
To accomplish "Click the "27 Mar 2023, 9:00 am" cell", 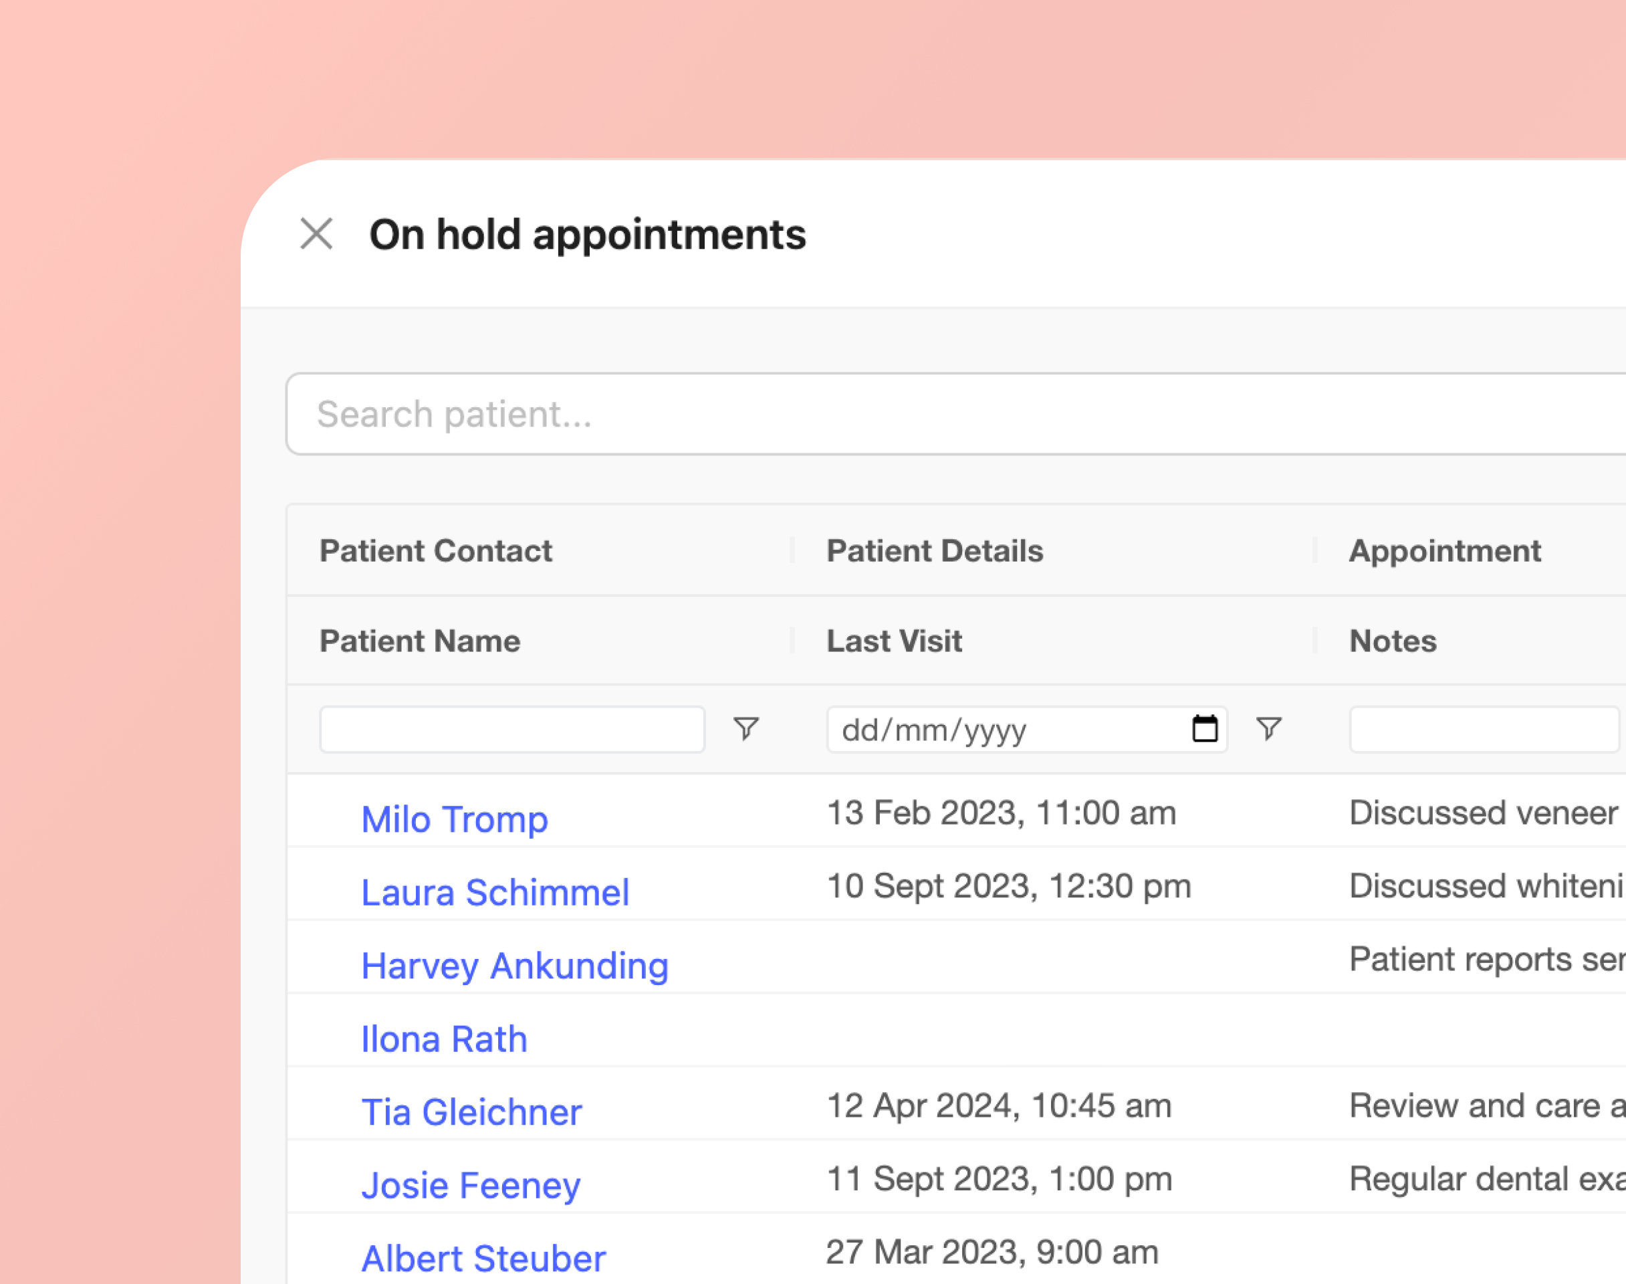I will click(x=993, y=1253).
